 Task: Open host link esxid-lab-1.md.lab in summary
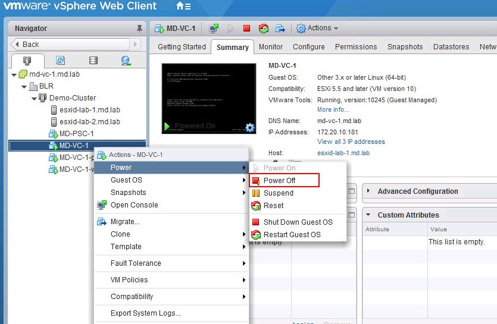coord(343,153)
